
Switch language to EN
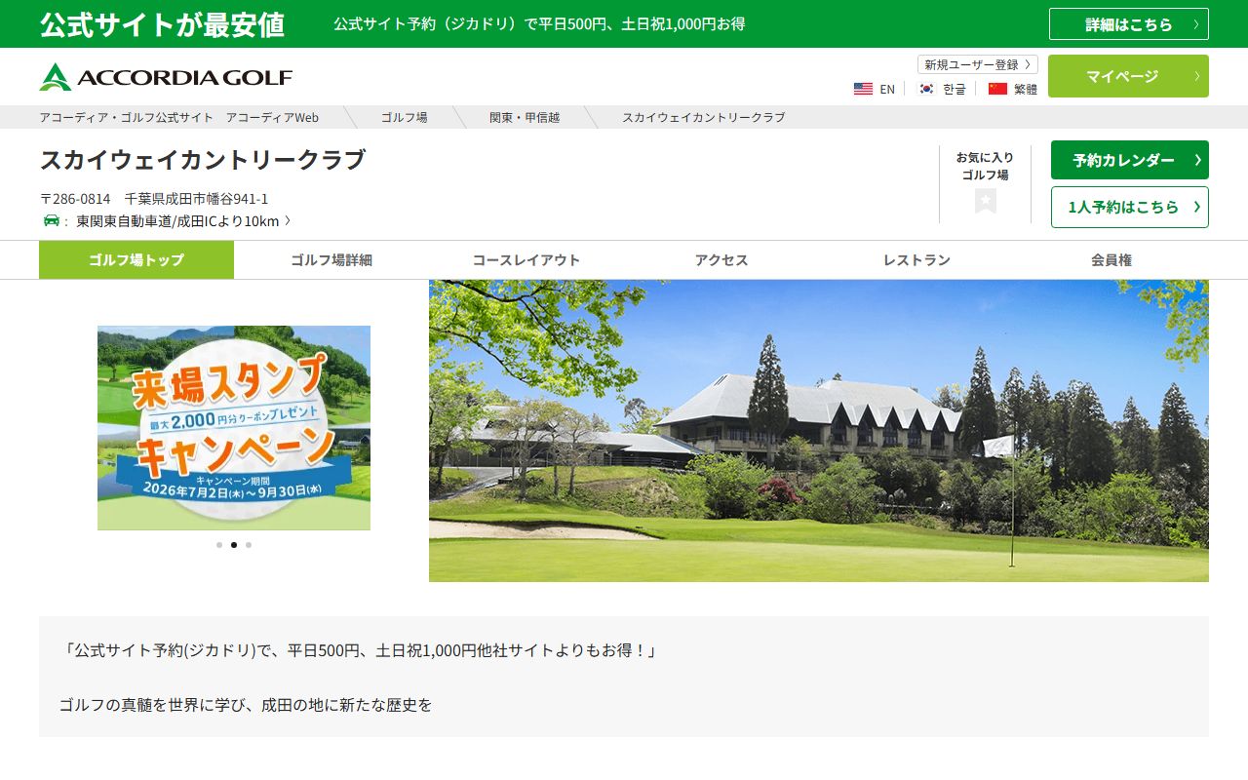(887, 89)
